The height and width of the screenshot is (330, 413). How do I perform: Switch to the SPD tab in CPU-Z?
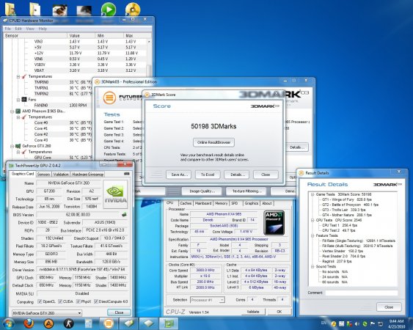tap(235, 203)
